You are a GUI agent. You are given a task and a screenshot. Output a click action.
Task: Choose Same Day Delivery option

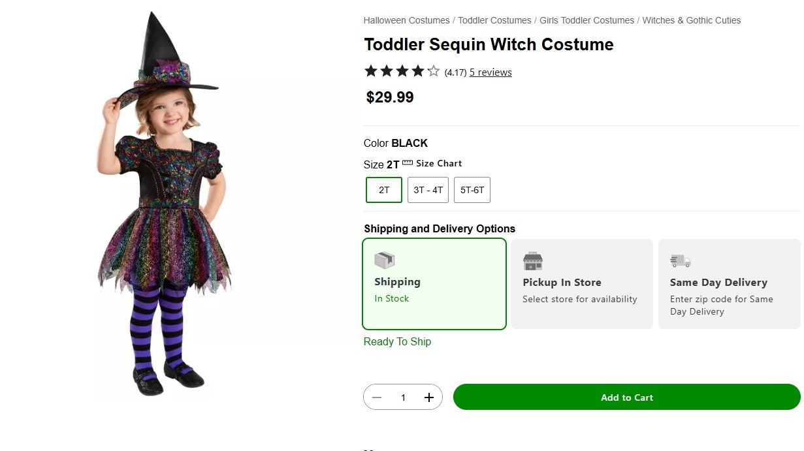click(x=729, y=284)
